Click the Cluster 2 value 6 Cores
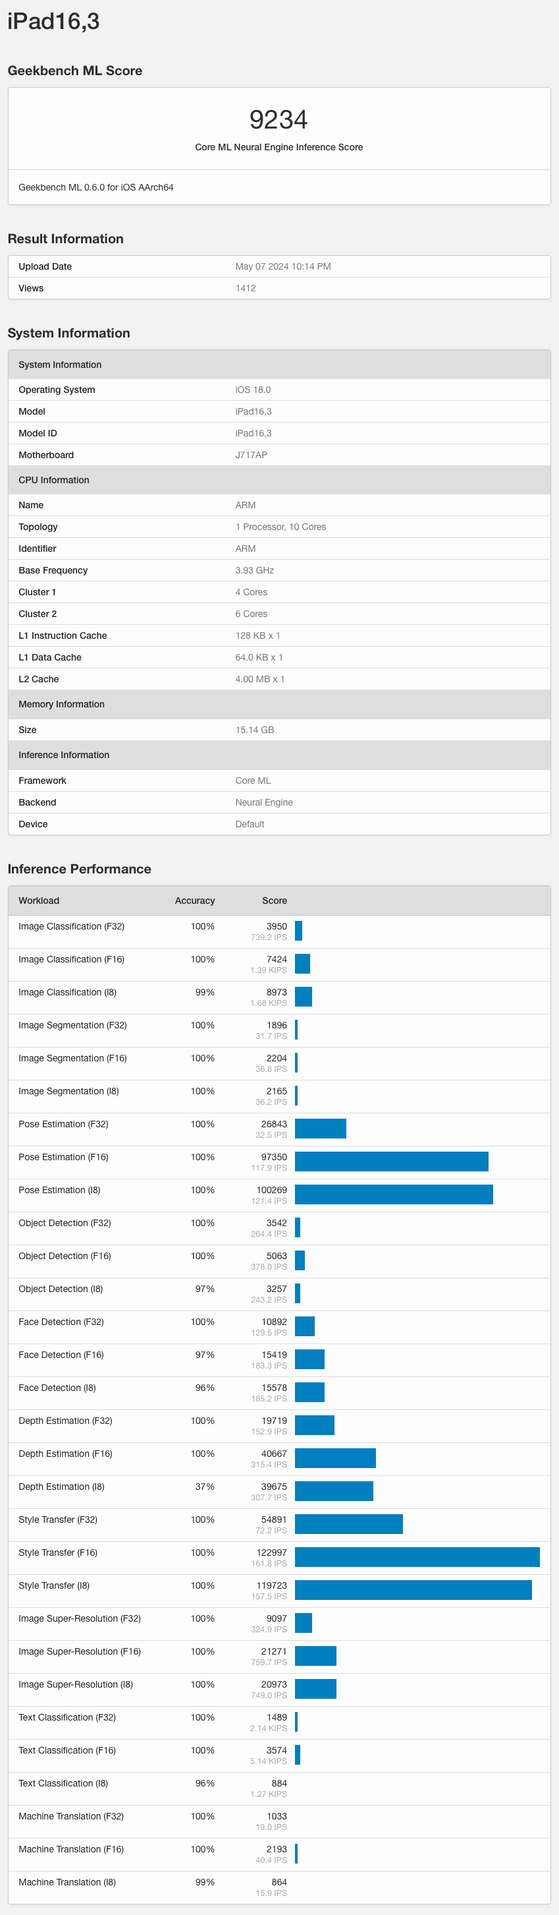 click(251, 614)
